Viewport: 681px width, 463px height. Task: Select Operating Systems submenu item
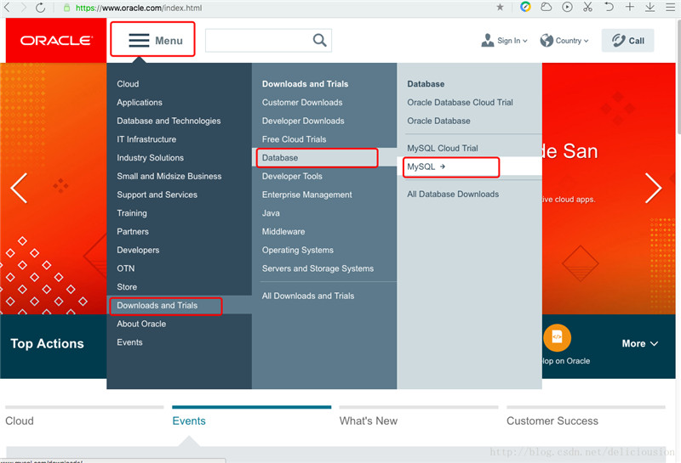[297, 250]
